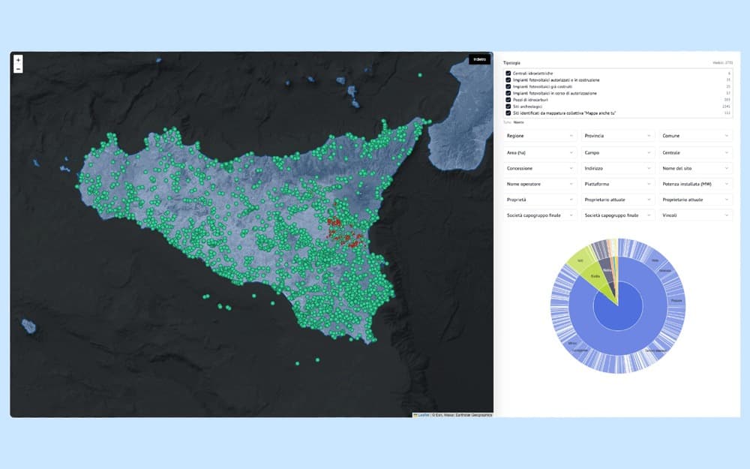The height and width of the screenshot is (469, 750).
Task: Open the Concessione dropdown
Action: click(539, 168)
